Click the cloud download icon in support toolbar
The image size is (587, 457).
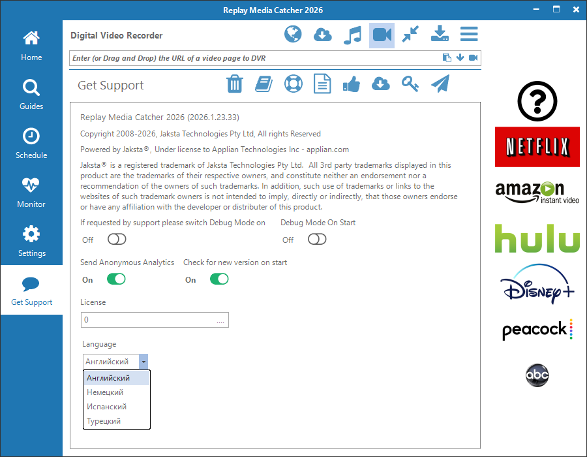[381, 84]
